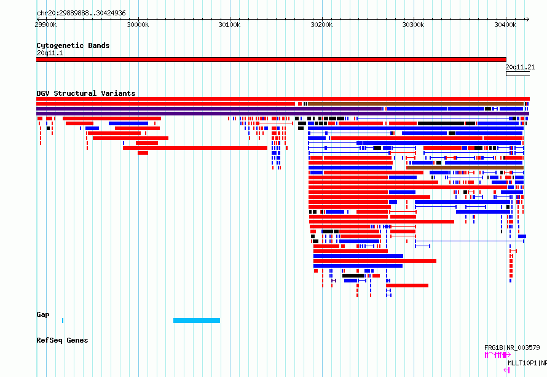Select the small blue variant at the far right above that line
Image resolution: width=547 pixels, height=377 pixels.
click(x=522, y=236)
